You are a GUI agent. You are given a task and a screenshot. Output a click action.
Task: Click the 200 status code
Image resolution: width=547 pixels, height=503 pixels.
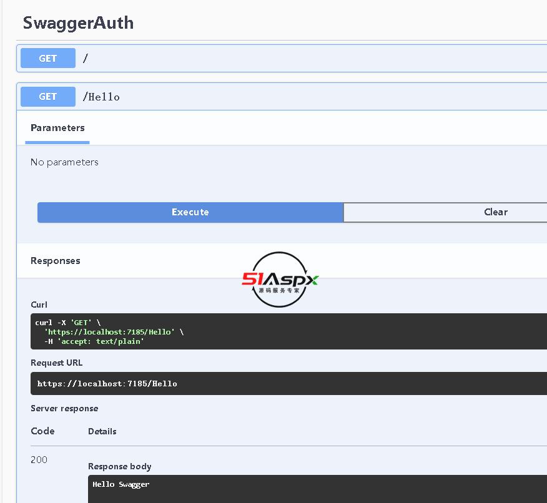coord(39,460)
